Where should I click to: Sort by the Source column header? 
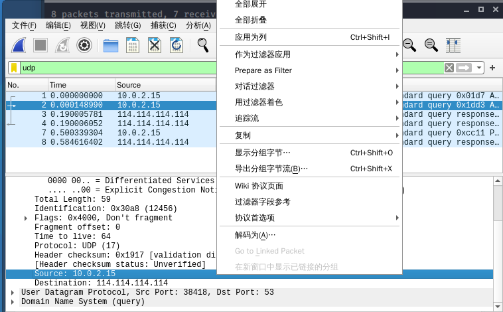(x=165, y=85)
